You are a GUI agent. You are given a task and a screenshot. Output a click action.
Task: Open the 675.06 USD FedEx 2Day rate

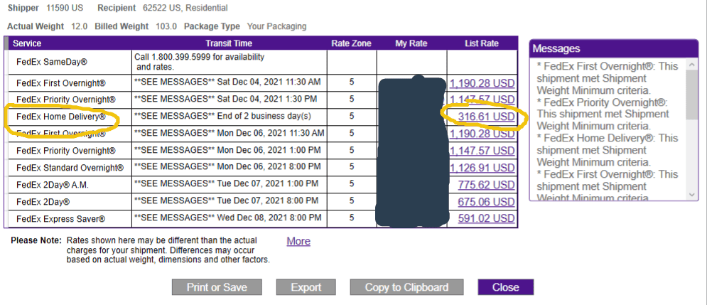(x=486, y=202)
